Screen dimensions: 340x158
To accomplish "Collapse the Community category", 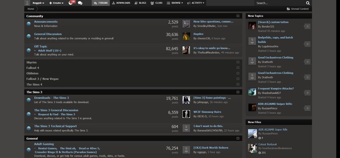I will coord(238,16).
